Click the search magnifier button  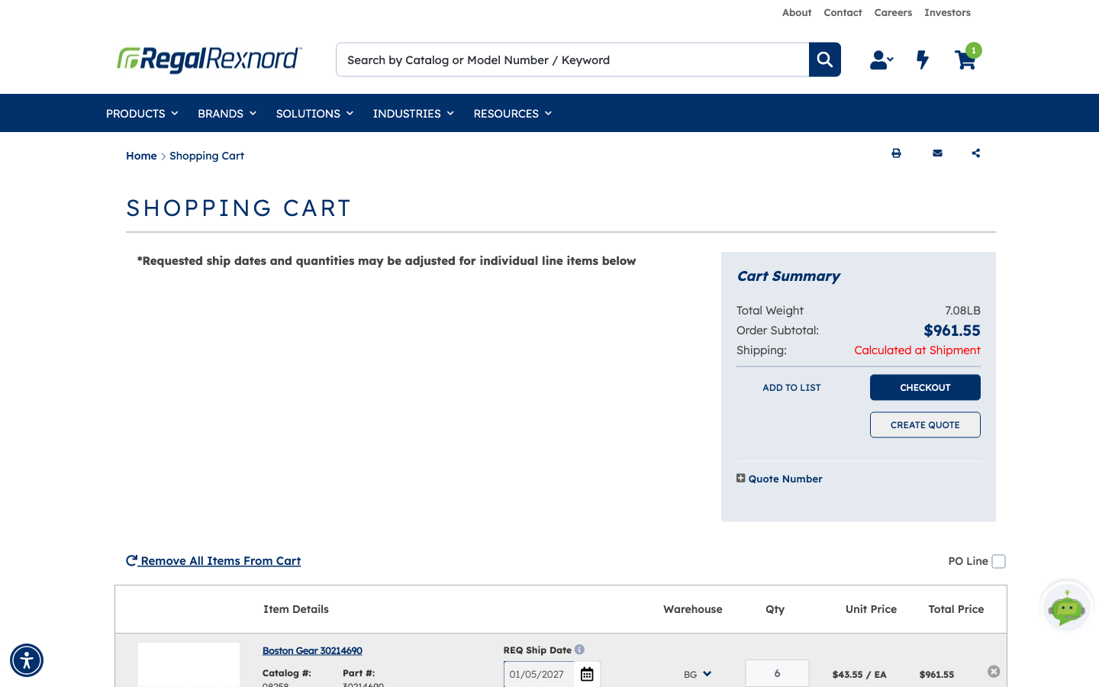click(825, 60)
